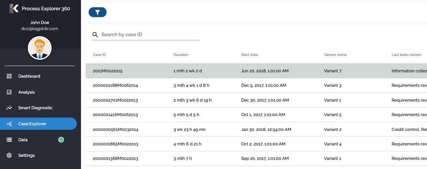The width and height of the screenshot is (427, 169).
Task: Click the Data list icon
Action: (9, 140)
